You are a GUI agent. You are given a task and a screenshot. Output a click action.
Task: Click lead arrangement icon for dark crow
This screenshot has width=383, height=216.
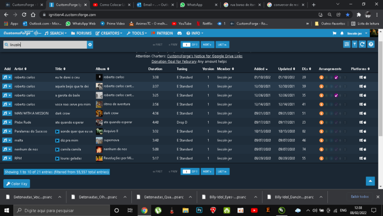click(321, 113)
